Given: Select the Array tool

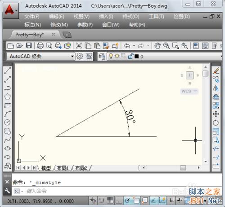Looking at the screenshot, I should pos(216,105).
